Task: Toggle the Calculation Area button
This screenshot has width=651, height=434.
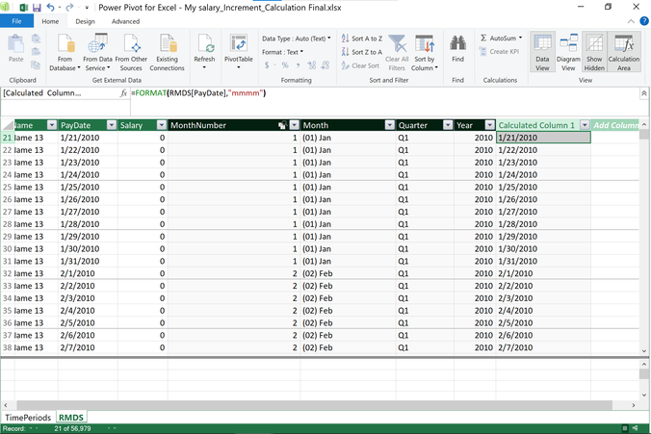Action: [x=624, y=52]
